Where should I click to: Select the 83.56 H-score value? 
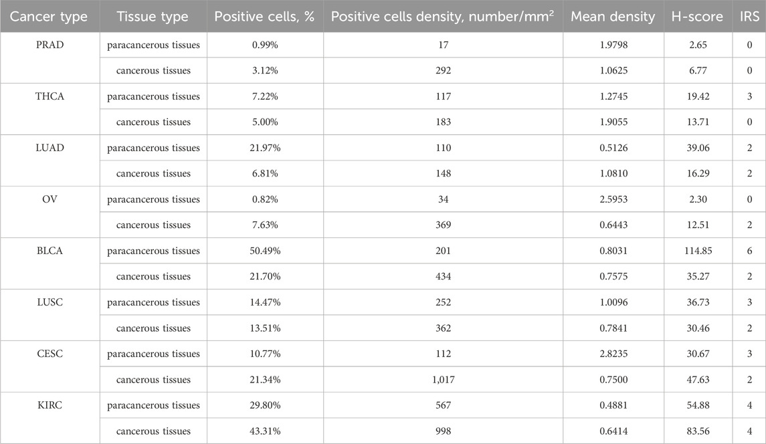tap(698, 431)
